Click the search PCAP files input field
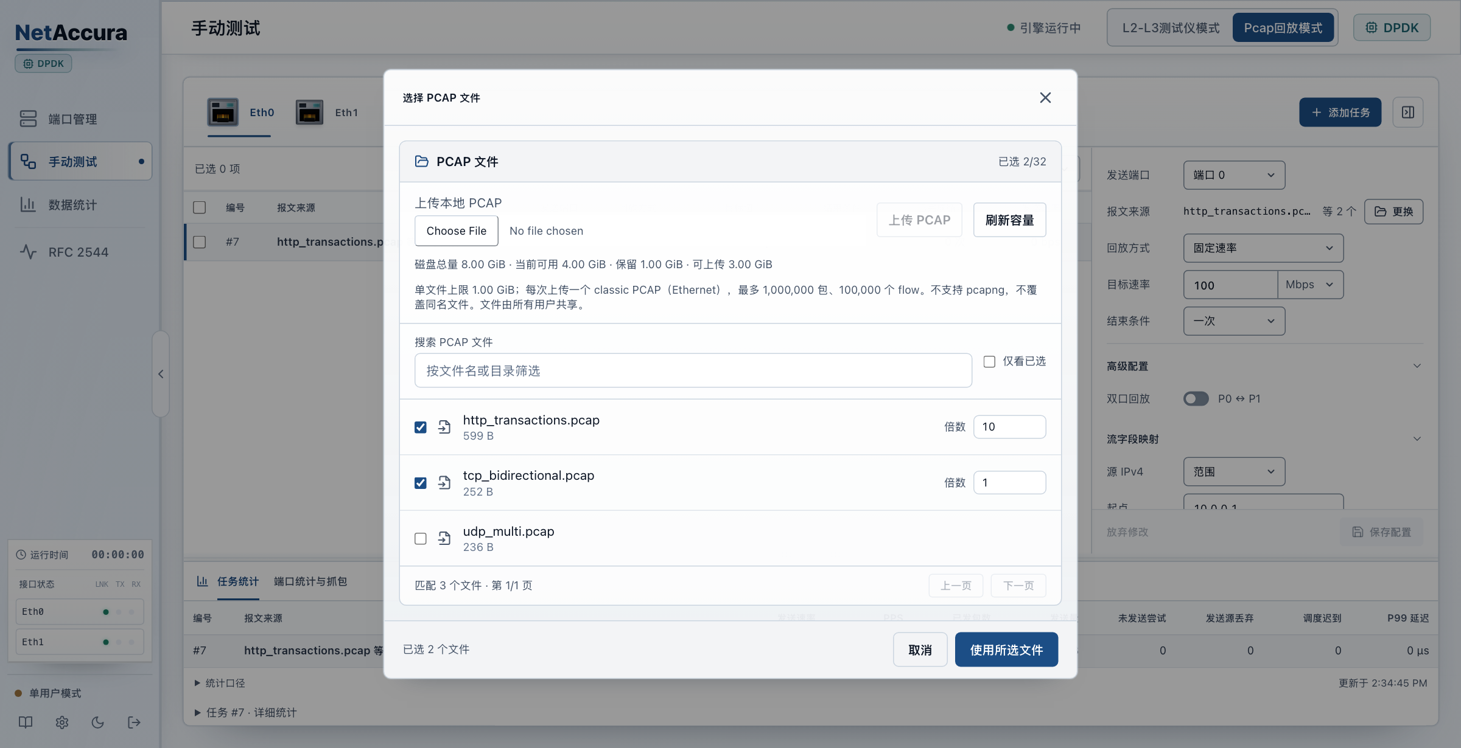Viewport: 1461px width, 748px height. (x=693, y=370)
